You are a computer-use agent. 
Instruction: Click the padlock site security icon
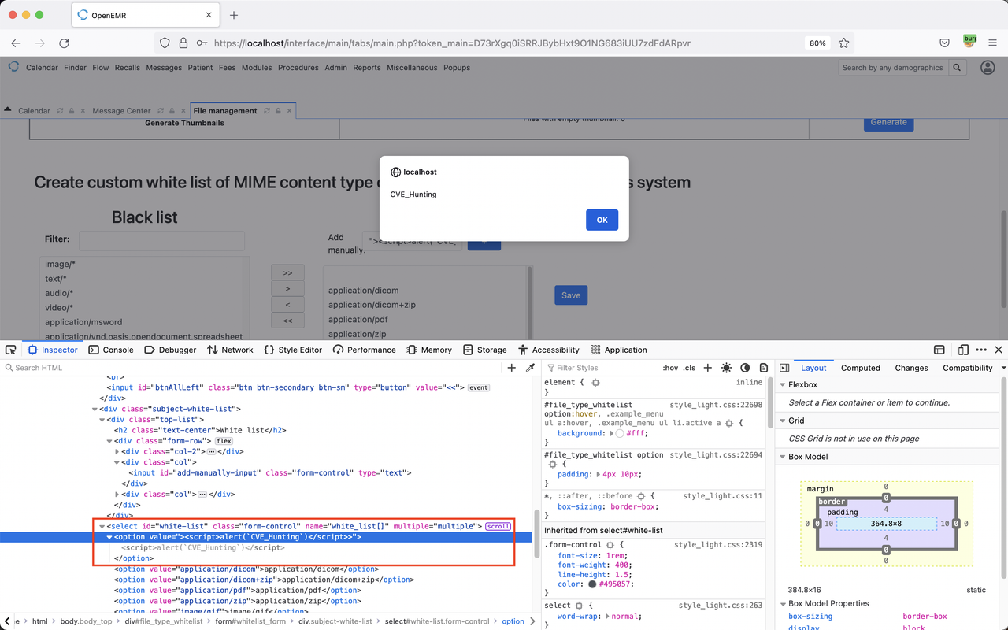click(183, 43)
